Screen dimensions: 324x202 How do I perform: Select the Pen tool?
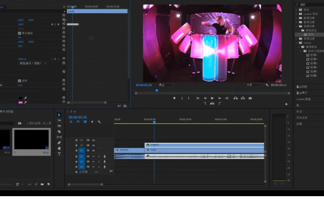59,143
